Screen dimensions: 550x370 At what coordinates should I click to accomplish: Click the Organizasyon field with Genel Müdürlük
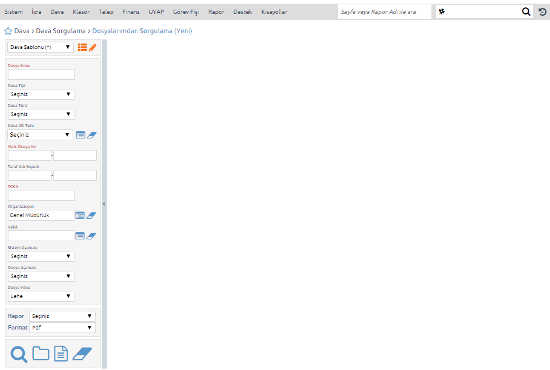tap(41, 215)
